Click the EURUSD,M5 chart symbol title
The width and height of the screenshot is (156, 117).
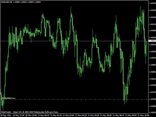7,2
